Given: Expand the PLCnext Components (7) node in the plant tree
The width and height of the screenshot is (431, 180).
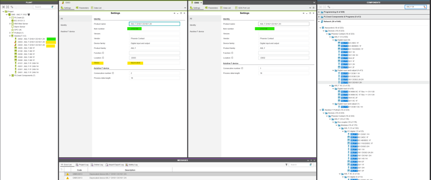Looking at the screenshot, I should coord(9,75).
